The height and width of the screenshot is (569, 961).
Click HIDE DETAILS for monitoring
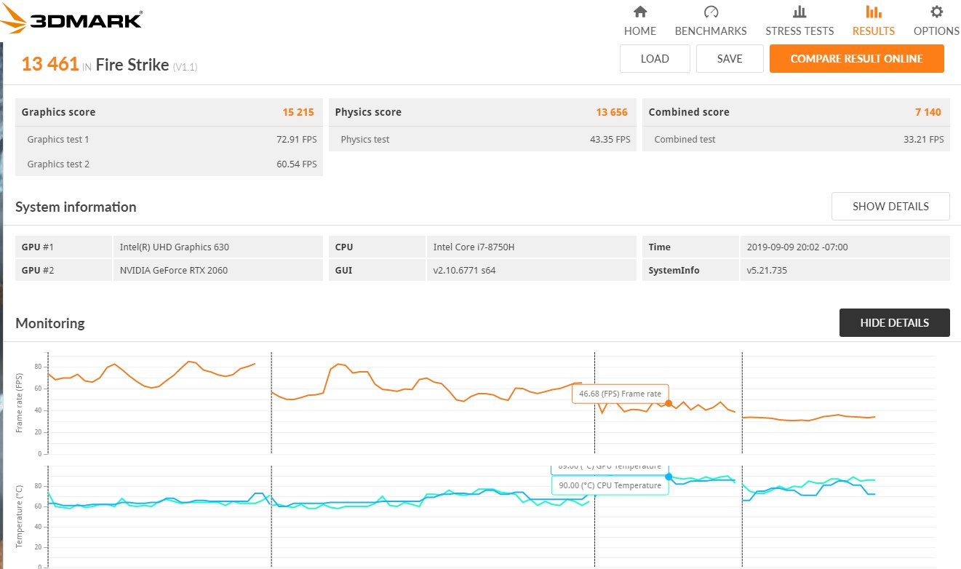pyautogui.click(x=894, y=323)
